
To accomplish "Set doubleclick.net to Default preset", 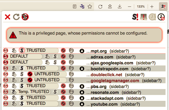I will pos(6,74).
